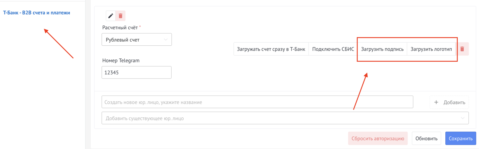
Task: Click the chevron in existing юр. лицо selector
Action: pos(462,118)
